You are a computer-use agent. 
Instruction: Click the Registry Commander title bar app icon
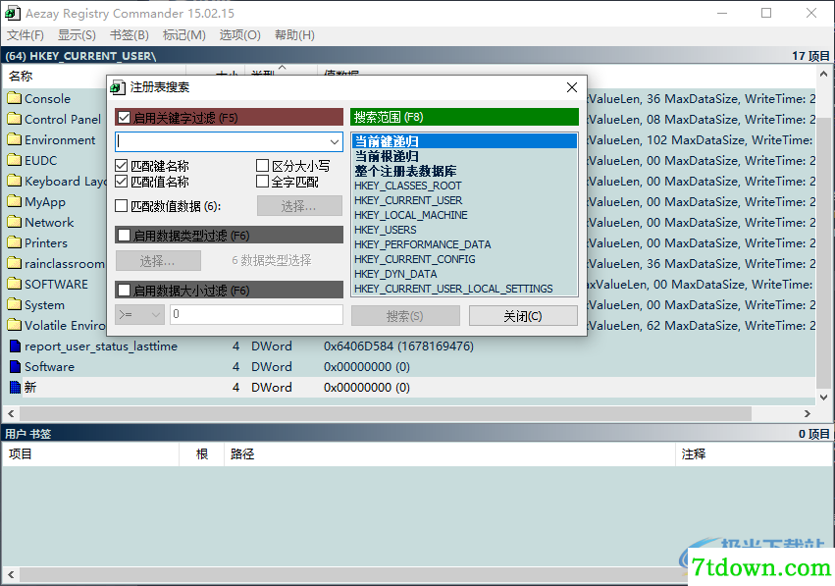[12, 14]
